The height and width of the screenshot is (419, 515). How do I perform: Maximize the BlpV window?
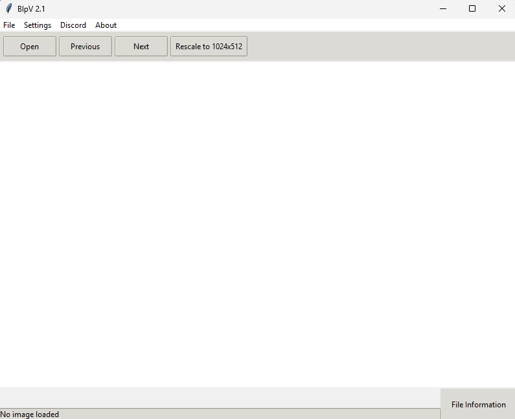click(472, 8)
